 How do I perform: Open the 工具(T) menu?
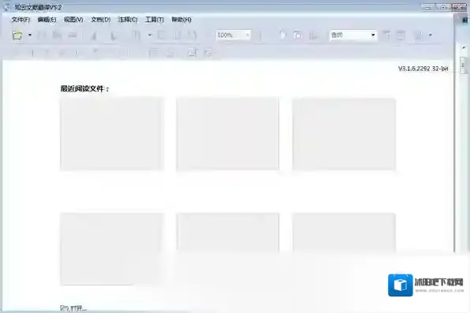coord(155,20)
